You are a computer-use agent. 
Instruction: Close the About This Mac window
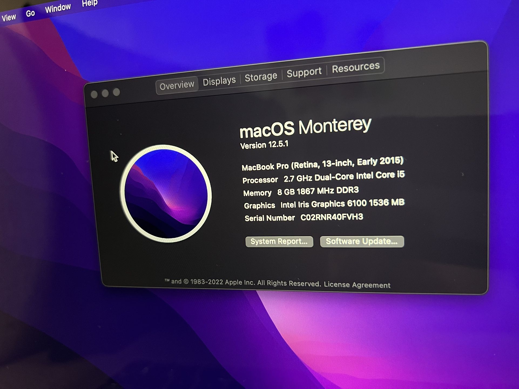94,95
